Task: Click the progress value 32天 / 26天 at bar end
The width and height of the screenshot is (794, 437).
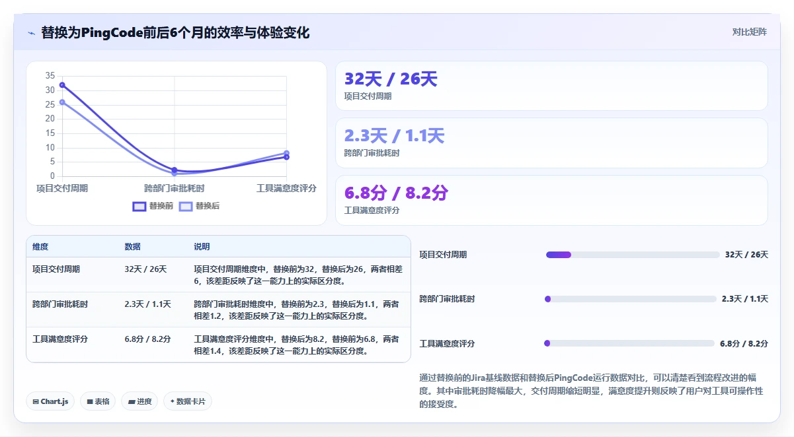Action: (746, 255)
